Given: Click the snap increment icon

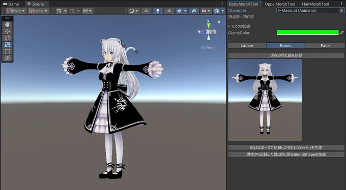Looking at the screenshot, I should [72, 11].
